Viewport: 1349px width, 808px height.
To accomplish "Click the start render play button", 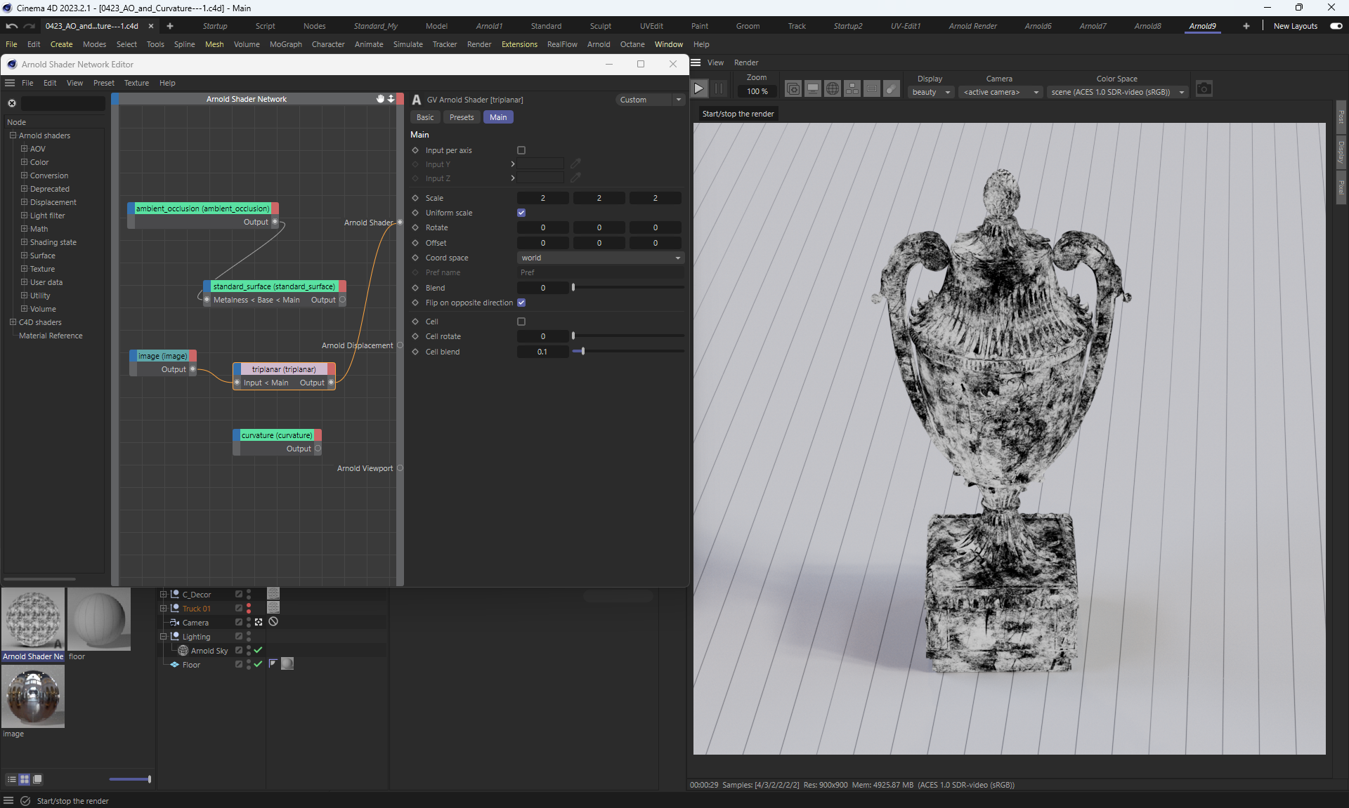I will [x=698, y=89].
